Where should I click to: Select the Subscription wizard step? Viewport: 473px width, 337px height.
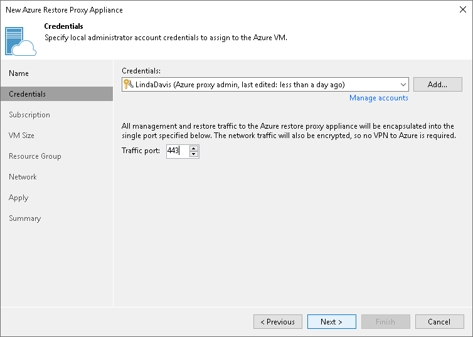click(29, 115)
